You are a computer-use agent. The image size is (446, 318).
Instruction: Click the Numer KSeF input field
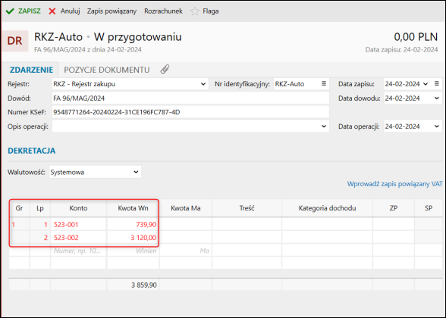point(190,112)
